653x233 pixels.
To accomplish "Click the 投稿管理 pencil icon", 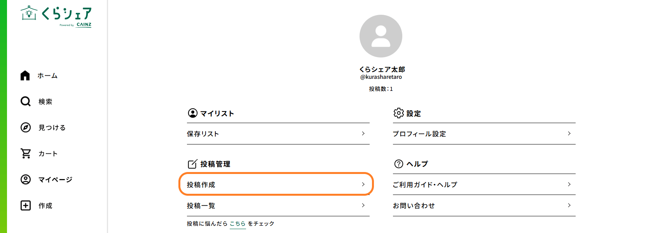I will 192,164.
